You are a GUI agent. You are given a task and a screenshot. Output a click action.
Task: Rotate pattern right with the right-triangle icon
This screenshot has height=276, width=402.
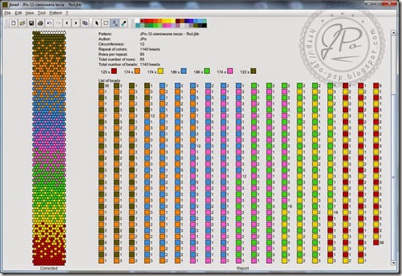[76, 23]
